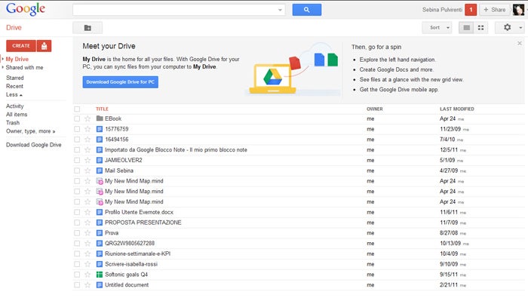Check the Scrivere-isabella-rossi checkbox
Screen dimensions: 528x298
coord(77,264)
